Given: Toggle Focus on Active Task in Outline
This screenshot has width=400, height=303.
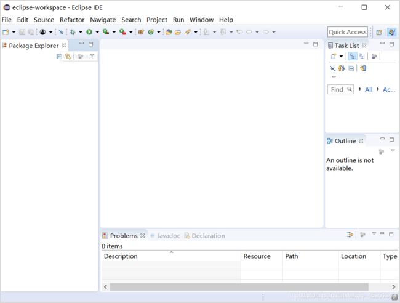Looking at the screenshot, I should pyautogui.click(x=381, y=151).
